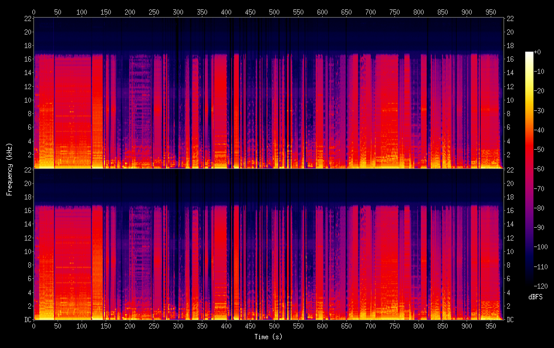Click the 100 tick on the top time axis
The height and width of the screenshot is (348, 554).
pyautogui.click(x=82, y=11)
